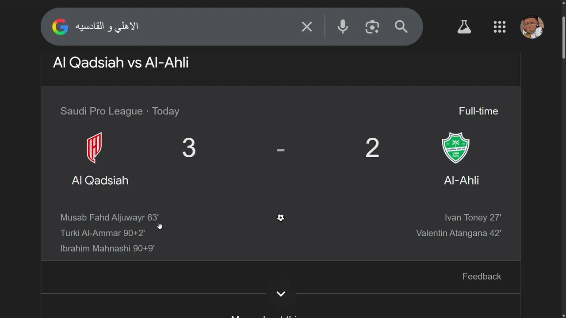566x318 pixels.
Task: Expand match details with down chevron
Action: [281, 294]
